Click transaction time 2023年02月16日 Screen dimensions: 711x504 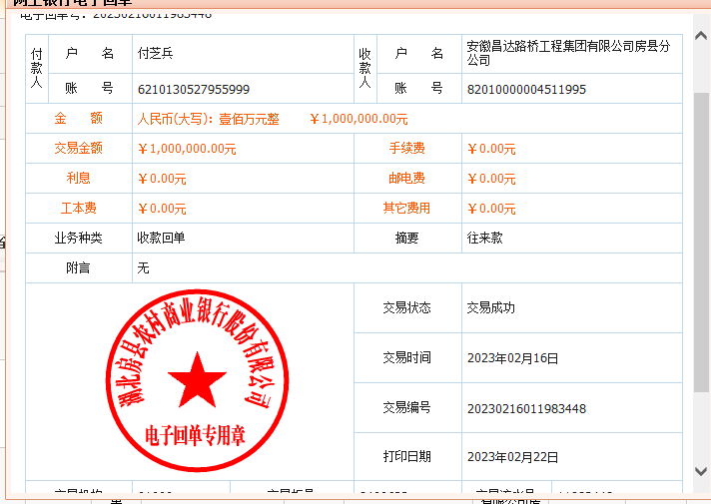pos(512,357)
